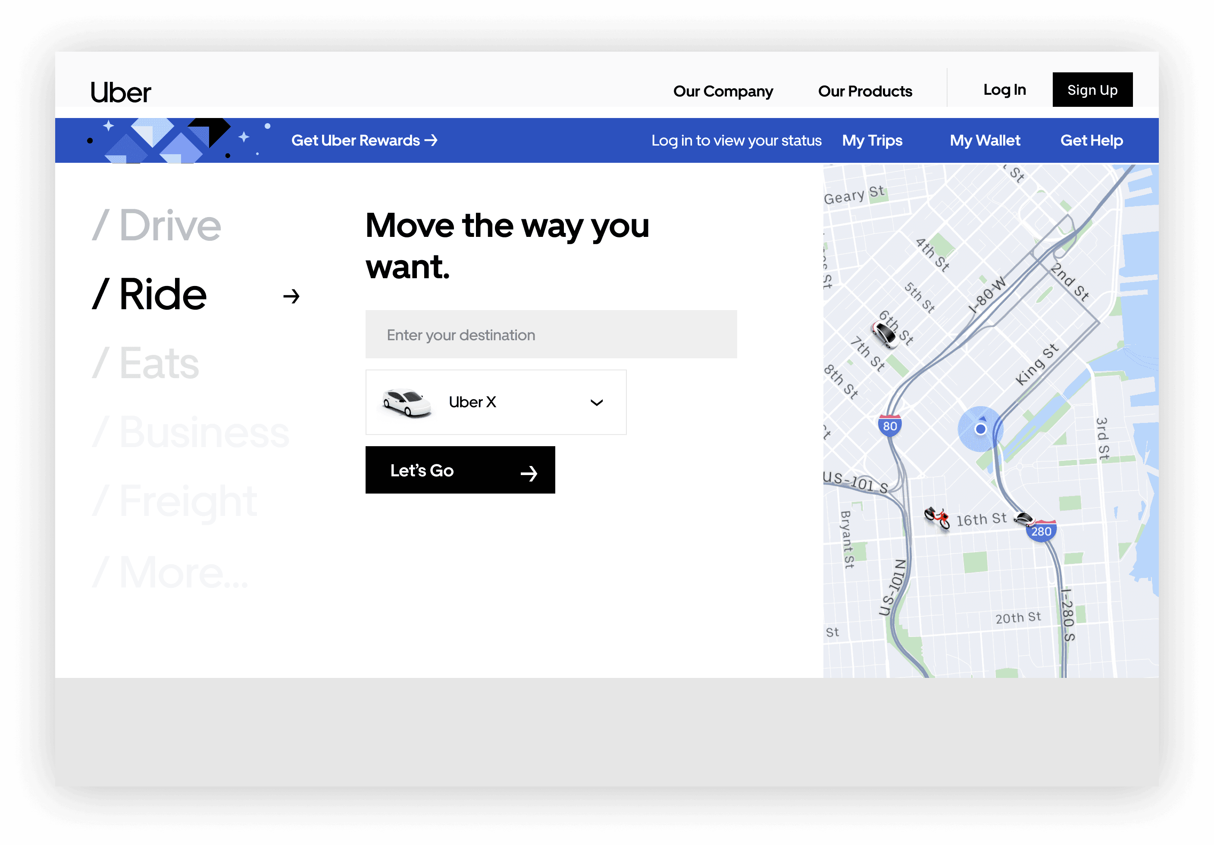Screen dimensions: 1214x845
Task: Click the blue current location dot on map
Action: (x=980, y=429)
